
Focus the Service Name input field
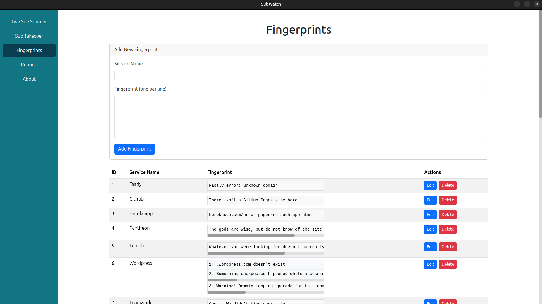298,75
